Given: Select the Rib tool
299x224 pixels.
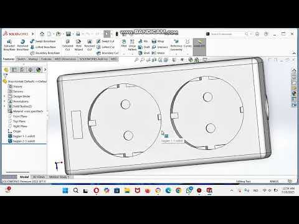Looking at the screenshot, I should point(143,41).
